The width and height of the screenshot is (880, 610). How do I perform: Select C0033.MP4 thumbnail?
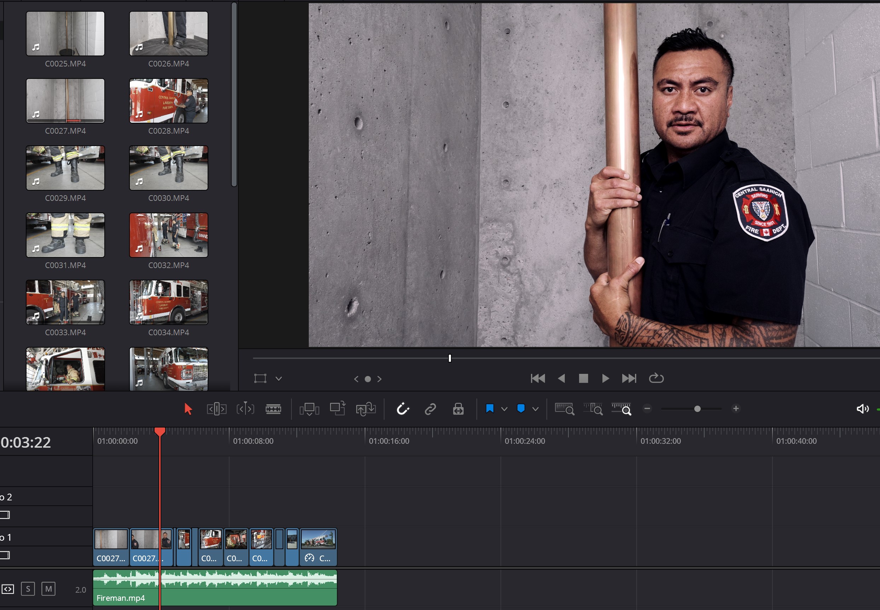pyautogui.click(x=65, y=303)
